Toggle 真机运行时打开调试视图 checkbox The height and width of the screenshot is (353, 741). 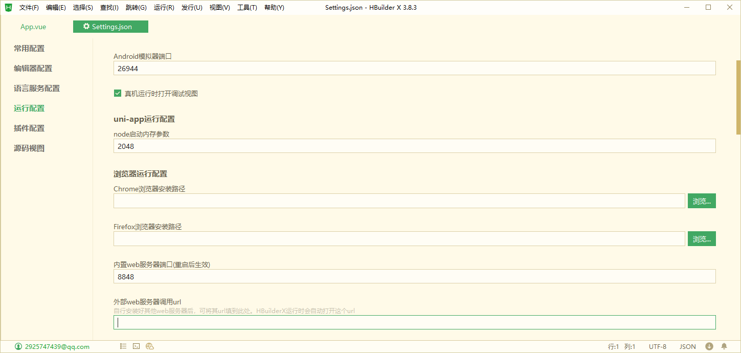[x=118, y=93]
